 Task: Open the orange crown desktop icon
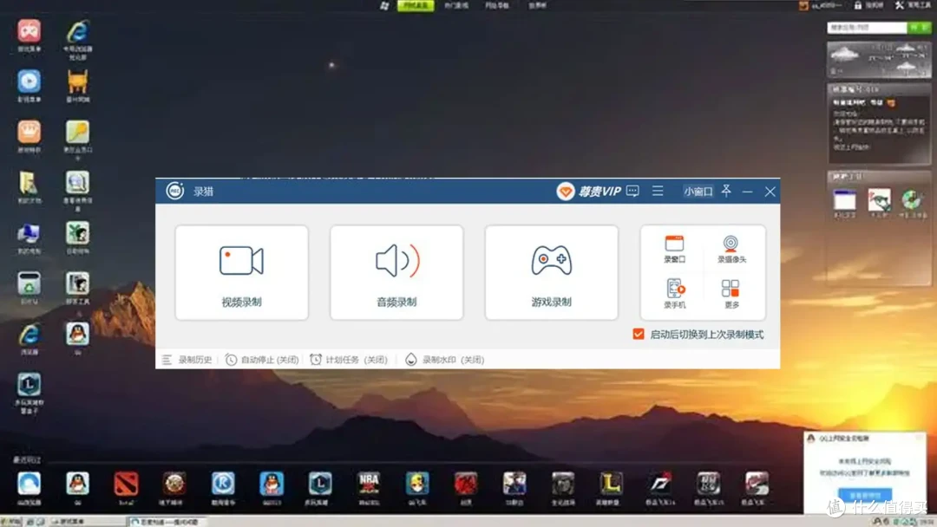click(29, 132)
